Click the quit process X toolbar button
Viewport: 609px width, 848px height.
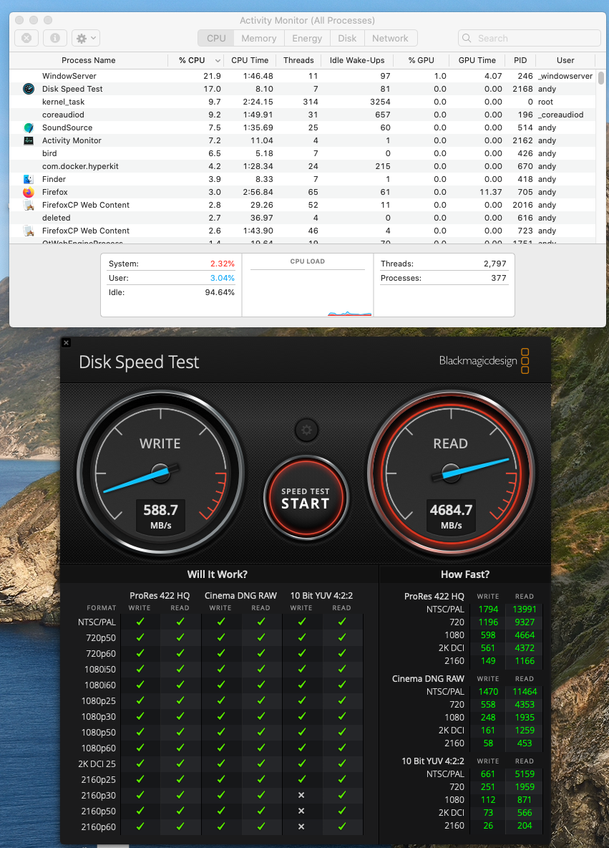click(26, 39)
